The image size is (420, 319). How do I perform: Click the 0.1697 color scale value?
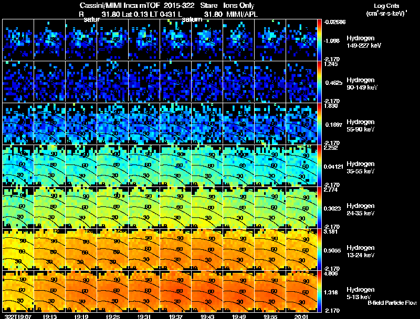click(x=333, y=125)
